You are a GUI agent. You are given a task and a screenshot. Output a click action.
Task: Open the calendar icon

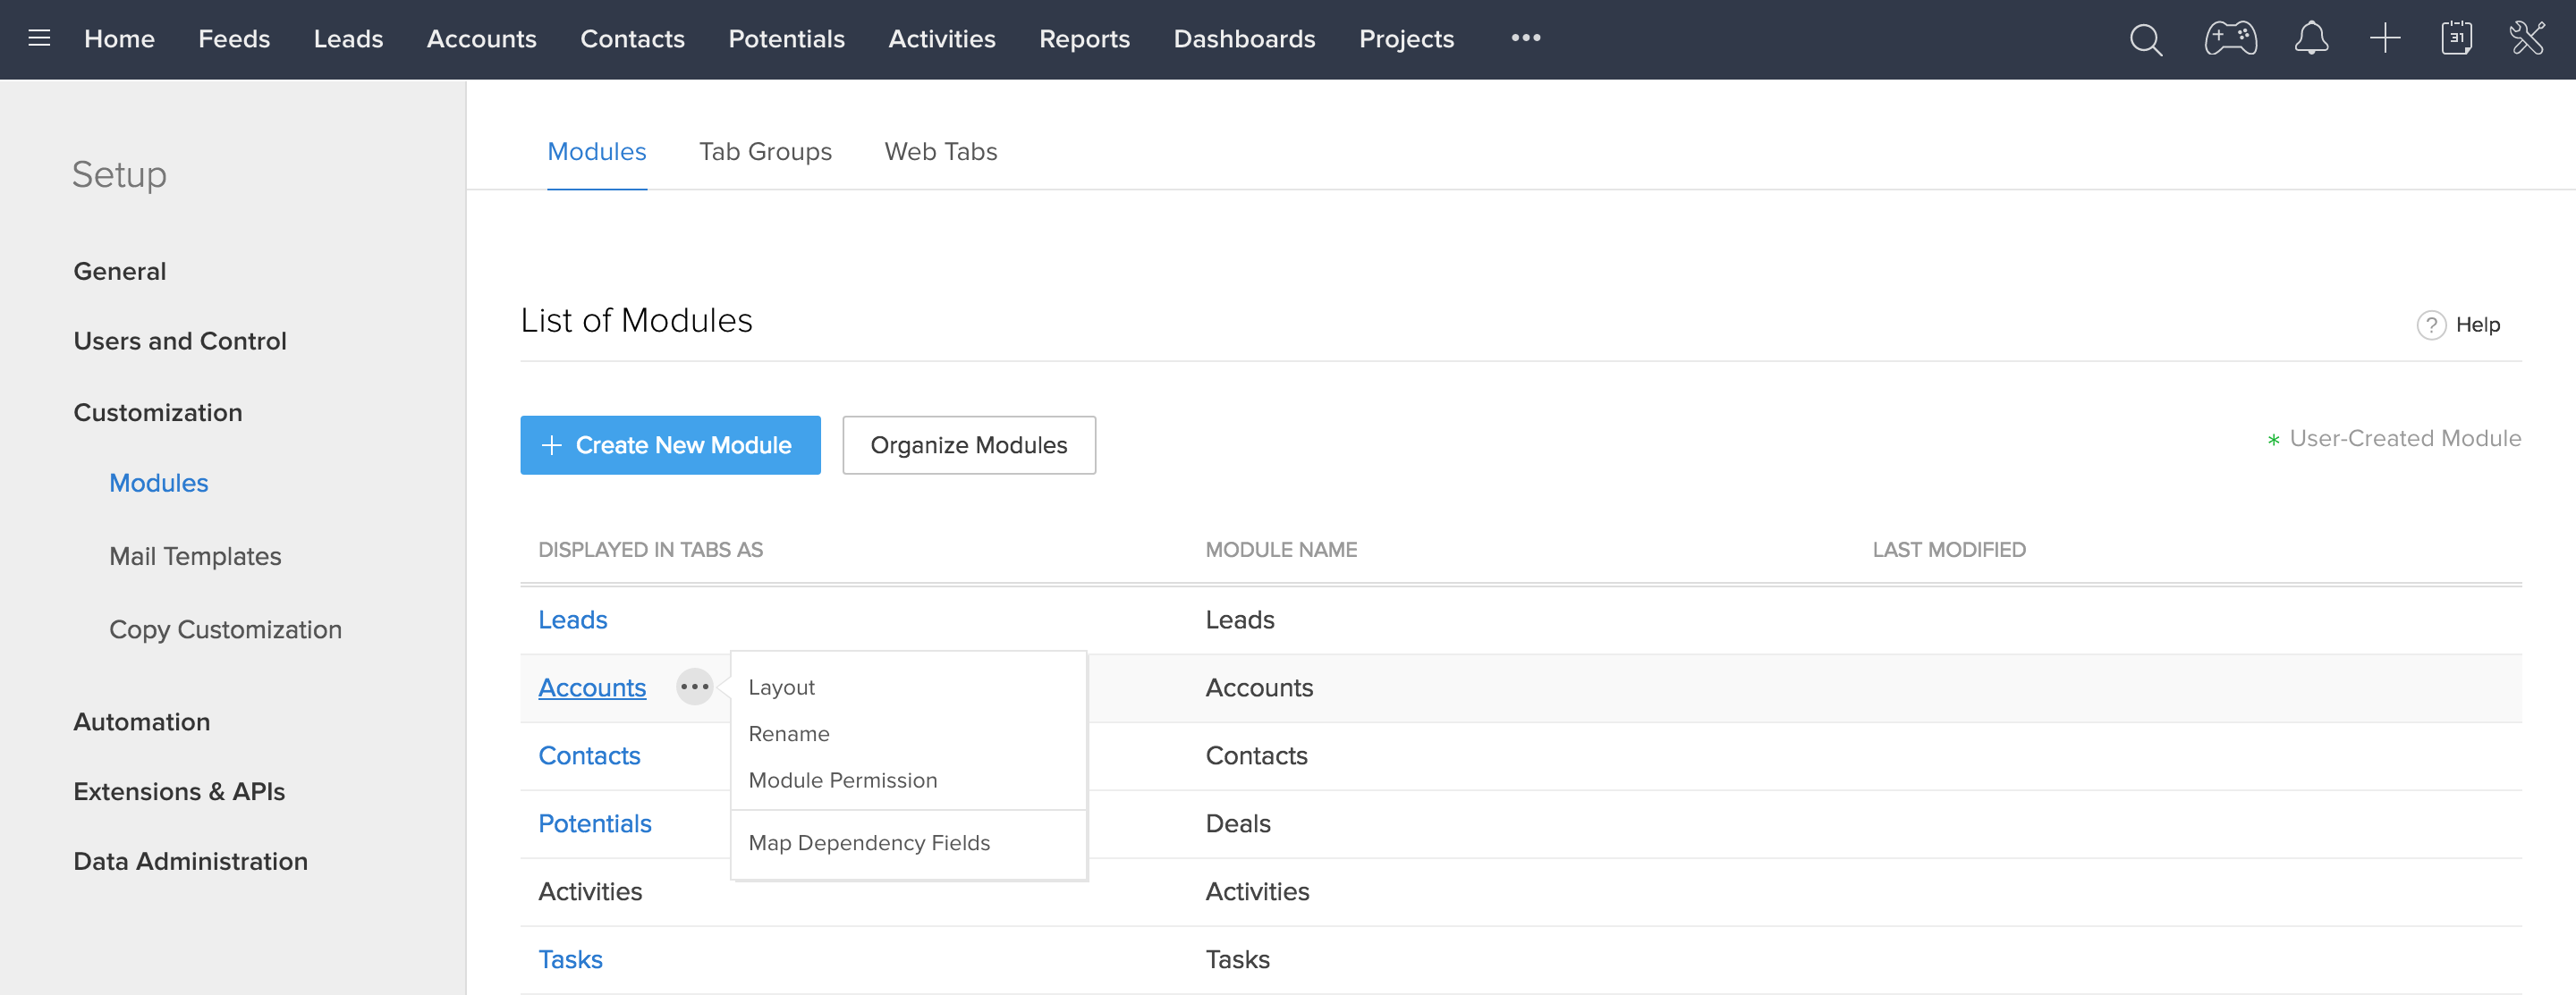[2456, 39]
